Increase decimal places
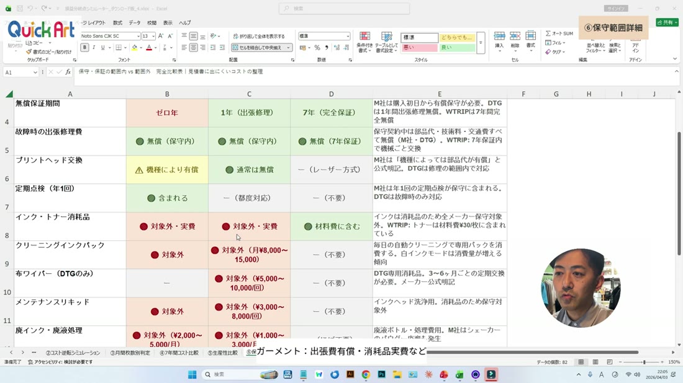The image size is (683, 383). (337, 47)
